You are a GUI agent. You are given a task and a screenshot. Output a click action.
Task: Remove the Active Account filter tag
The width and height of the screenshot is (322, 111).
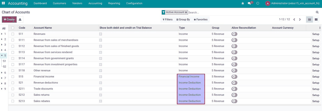pos(186,12)
